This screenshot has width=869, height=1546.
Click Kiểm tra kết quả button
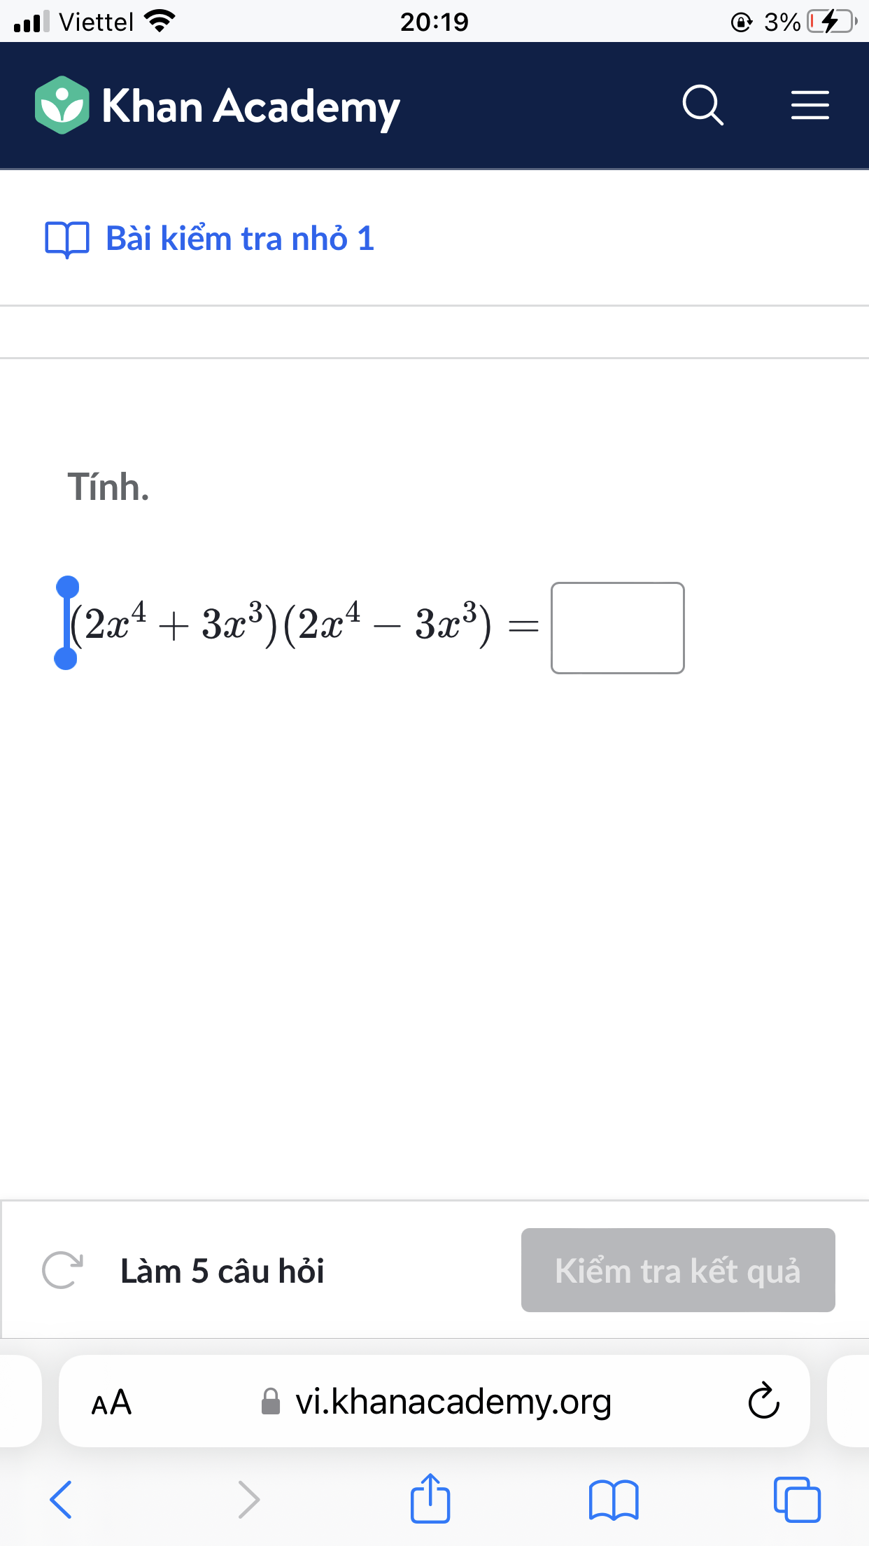tap(678, 1270)
